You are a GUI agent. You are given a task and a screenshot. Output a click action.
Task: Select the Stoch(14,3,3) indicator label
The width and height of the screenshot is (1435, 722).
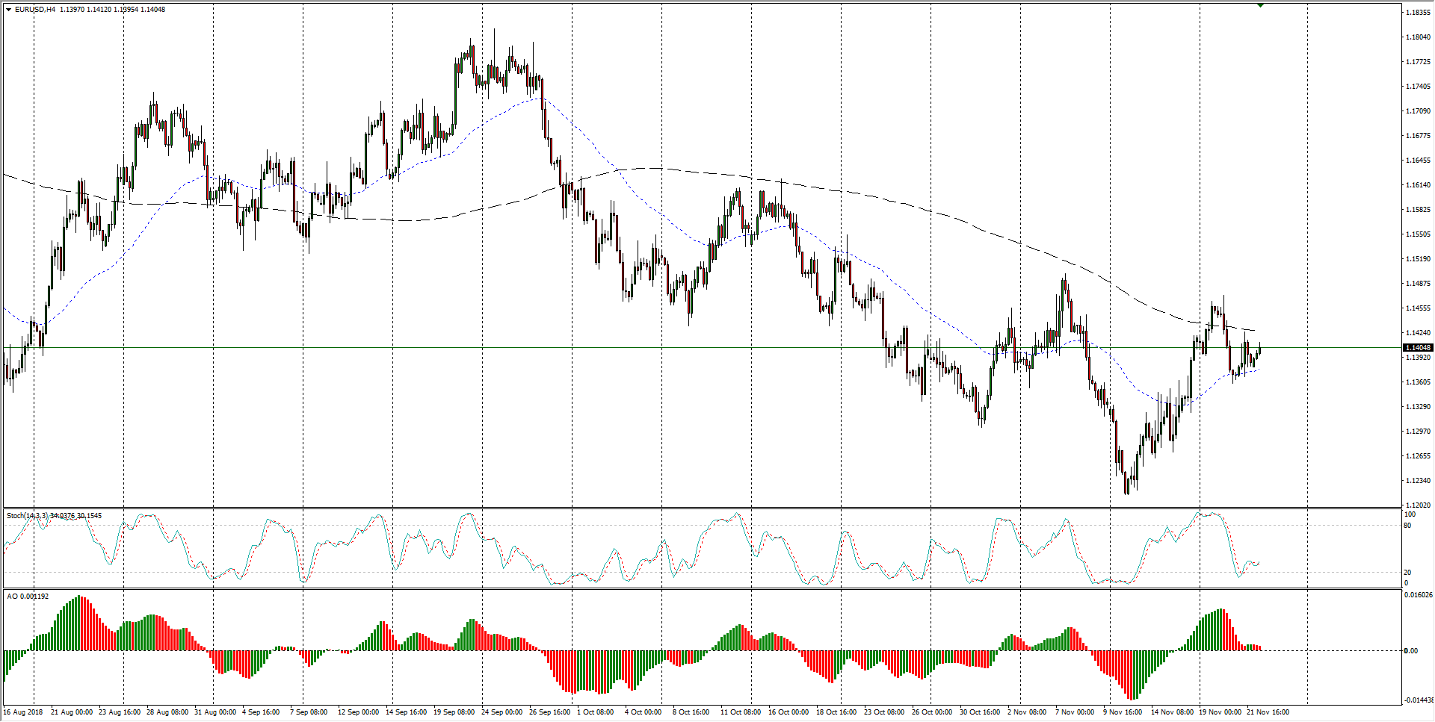30,516
